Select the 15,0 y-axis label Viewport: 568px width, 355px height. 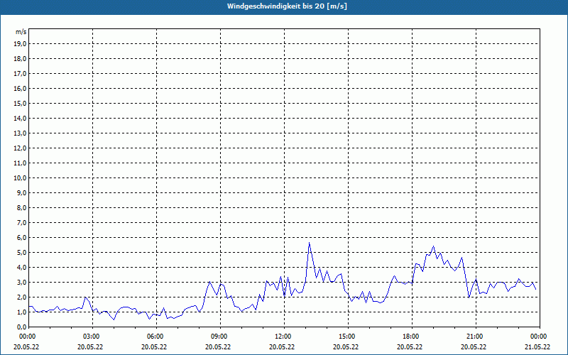point(21,103)
